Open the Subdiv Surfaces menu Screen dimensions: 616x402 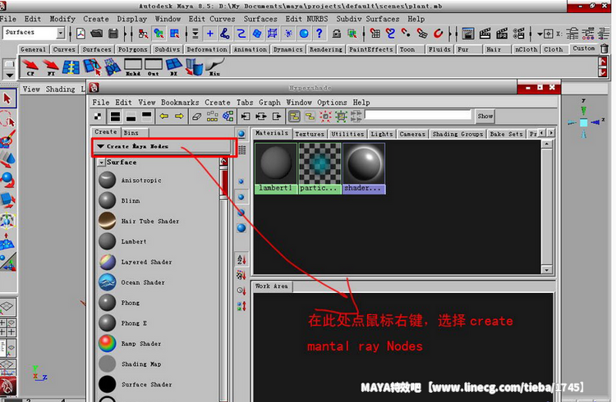tap(367, 19)
